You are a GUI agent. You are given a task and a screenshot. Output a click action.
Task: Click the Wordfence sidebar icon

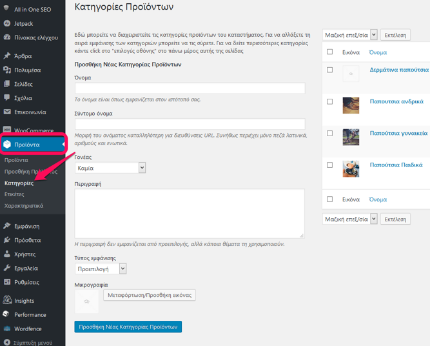[7, 329]
